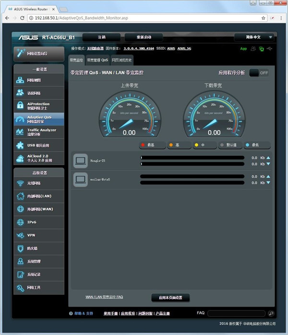Open USB applications puzzle icon

pos(20,145)
